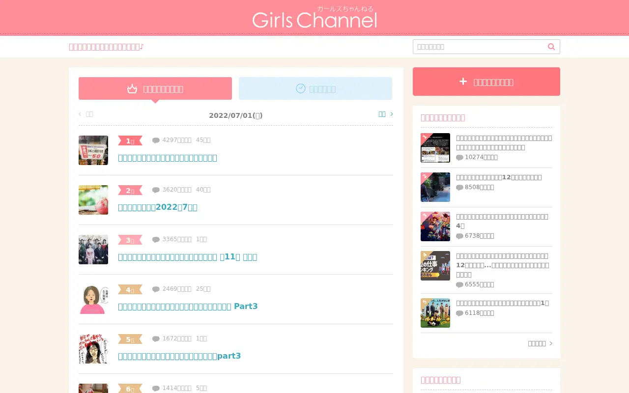Click the rank 1 ribbon badge
The width and height of the screenshot is (629, 393).
(x=130, y=140)
